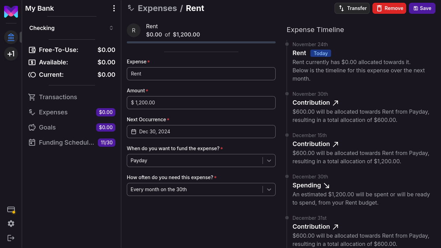Open Funding Schedules in sidebar

click(66, 143)
